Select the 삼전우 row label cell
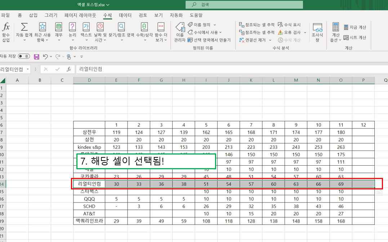Image resolution: width=388 pixels, height=242 pixels. pyautogui.click(x=89, y=132)
